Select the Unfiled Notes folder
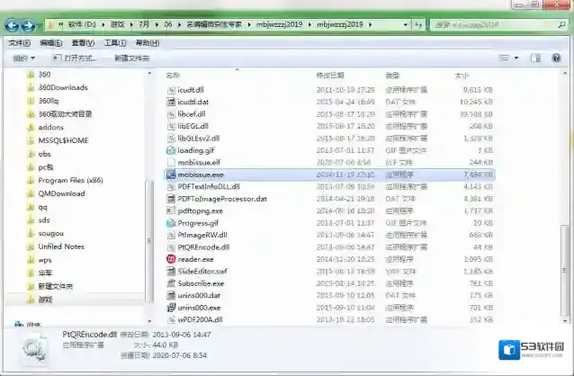This screenshot has width=574, height=376. tap(61, 246)
